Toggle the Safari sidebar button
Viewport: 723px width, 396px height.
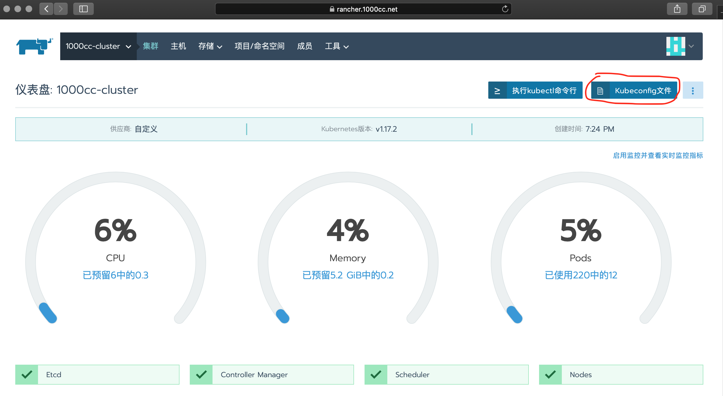tap(83, 9)
